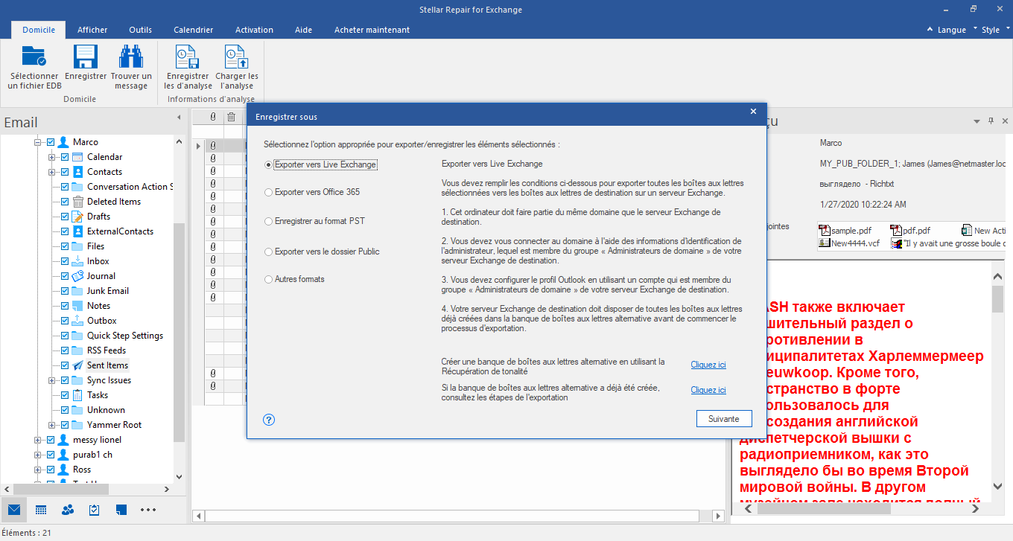Viewport: 1013px width, 541px height.
Task: Expand the Ross mailbox node
Action: tap(37, 470)
